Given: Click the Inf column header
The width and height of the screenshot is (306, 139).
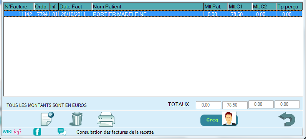Looking at the screenshot, I should point(54,6).
